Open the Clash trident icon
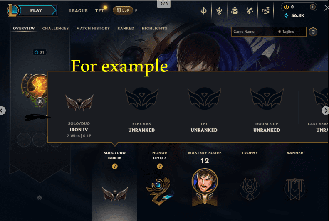 pos(203,10)
